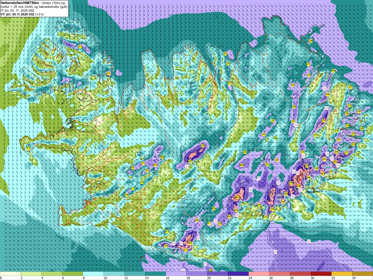
Task: Click the dark red 30–32 legend swatch
Action: click(321, 274)
